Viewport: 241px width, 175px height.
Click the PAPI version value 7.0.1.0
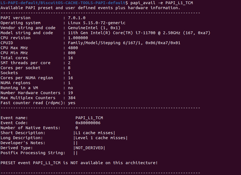[77, 18]
